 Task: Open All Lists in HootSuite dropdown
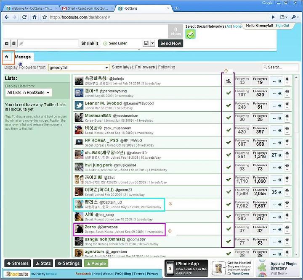coord(29,93)
